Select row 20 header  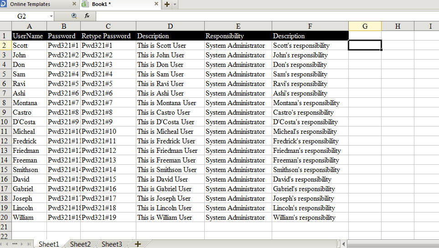[x=5, y=218]
